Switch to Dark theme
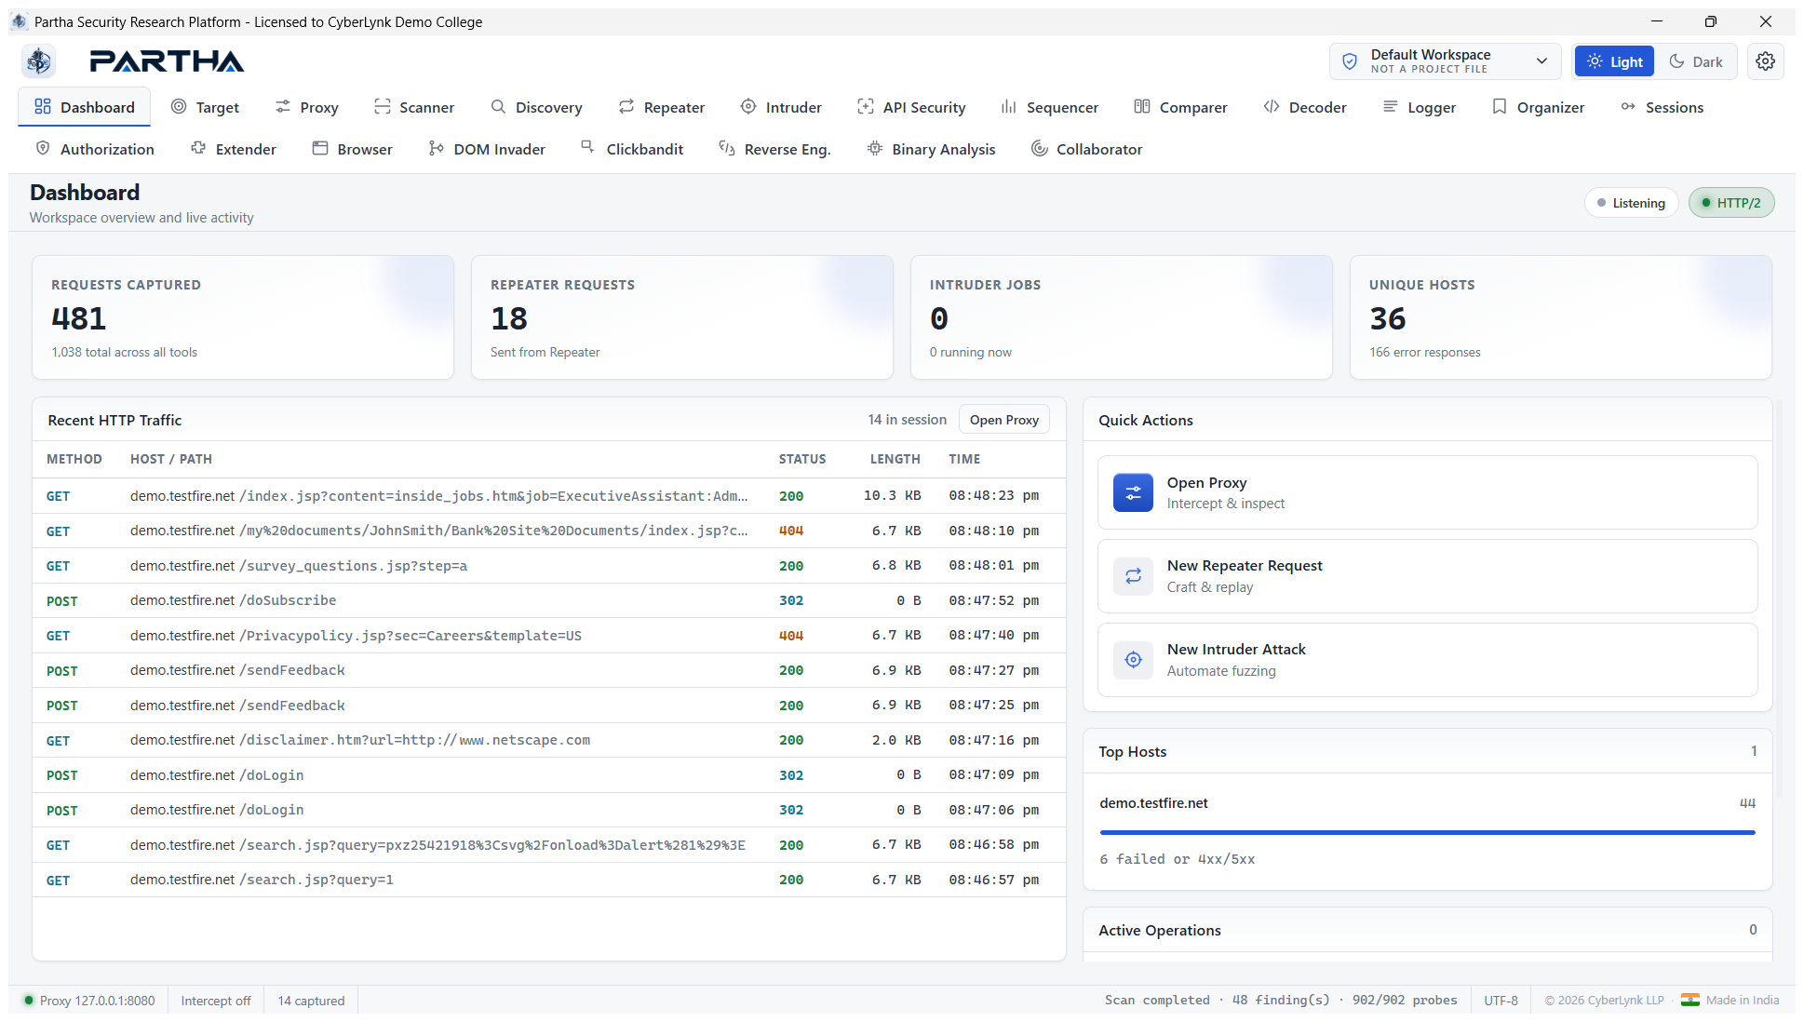Viewport: 1804px width, 1022px height. point(1696,61)
